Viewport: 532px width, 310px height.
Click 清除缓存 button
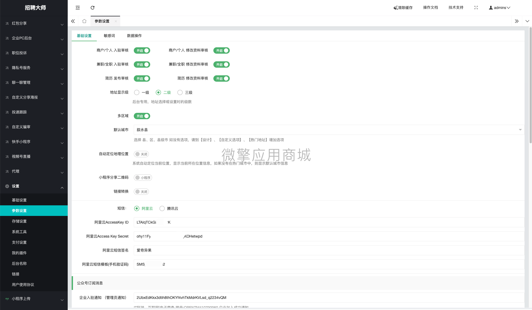[x=403, y=8]
